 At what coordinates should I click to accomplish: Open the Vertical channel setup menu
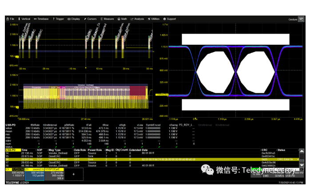pos(25,19)
